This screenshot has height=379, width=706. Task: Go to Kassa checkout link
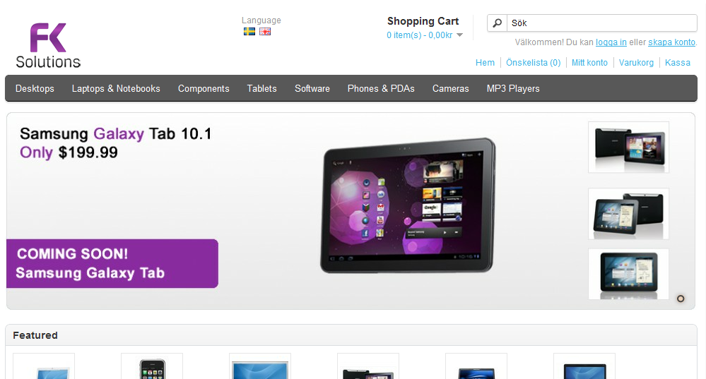coord(678,63)
